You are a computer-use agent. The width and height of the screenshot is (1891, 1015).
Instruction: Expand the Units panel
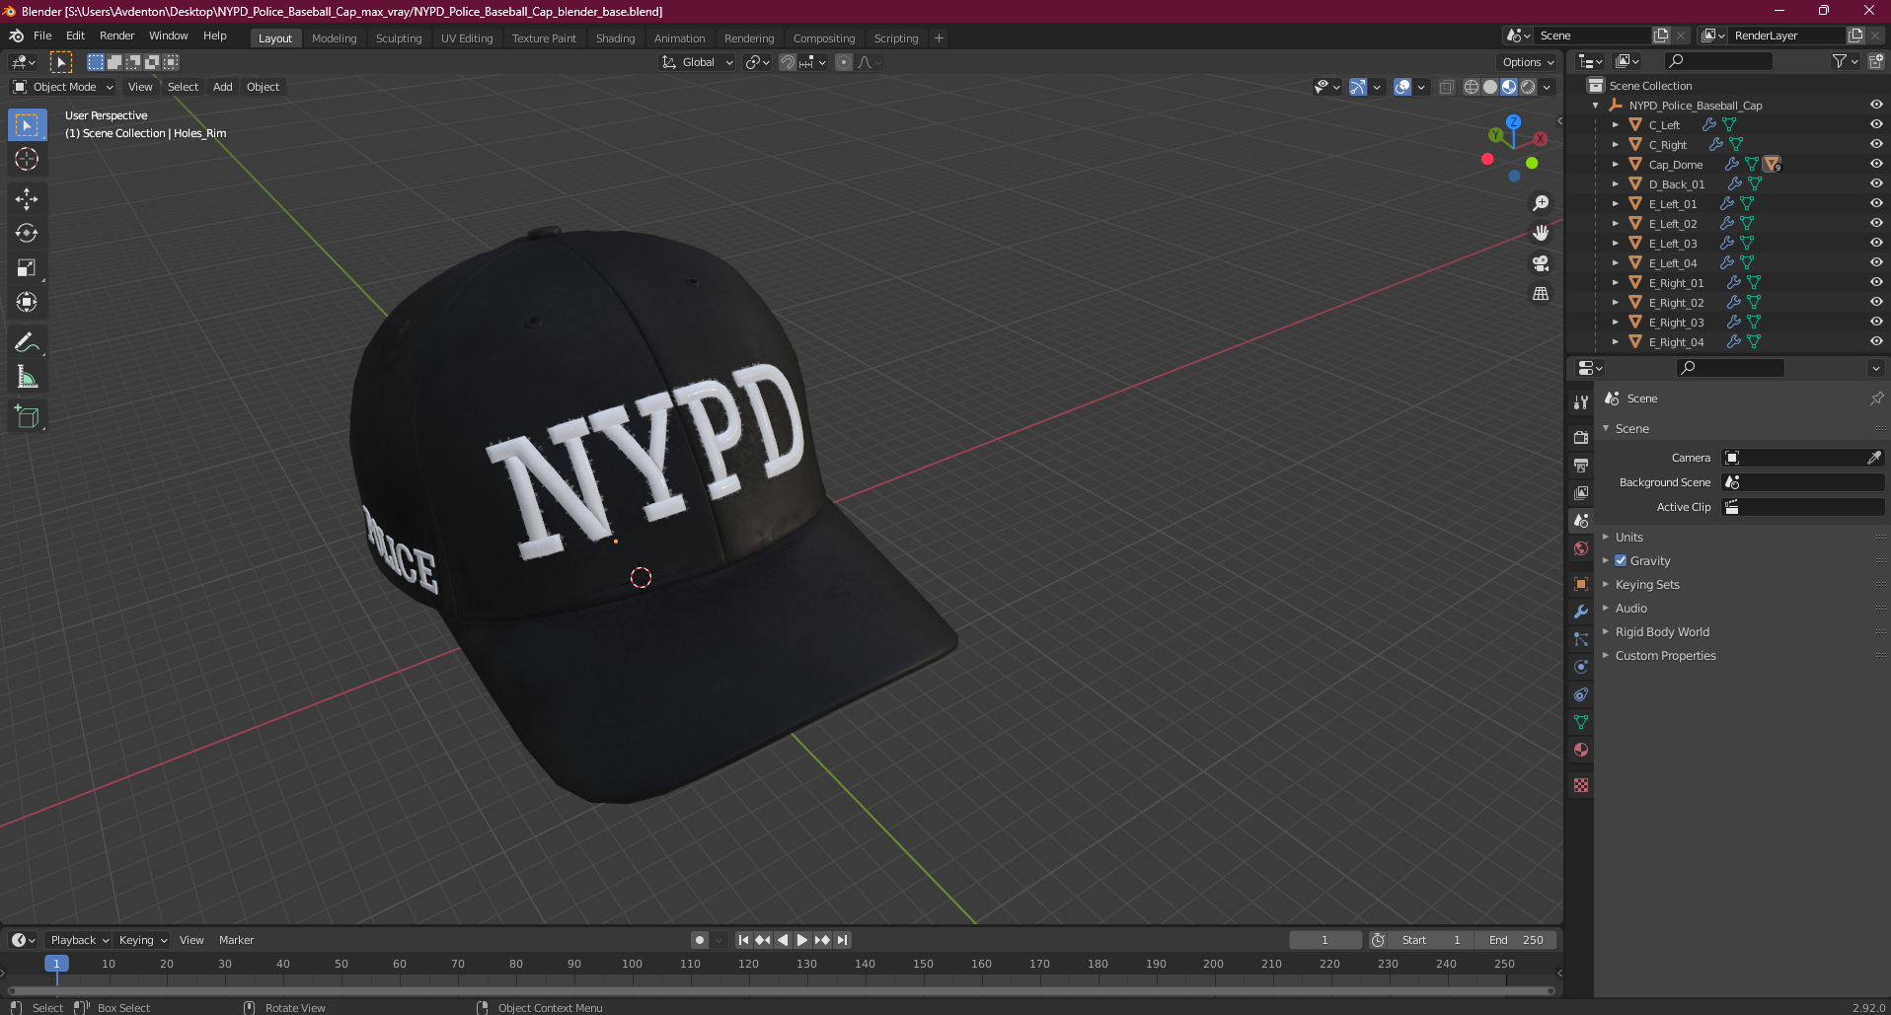click(x=1628, y=537)
